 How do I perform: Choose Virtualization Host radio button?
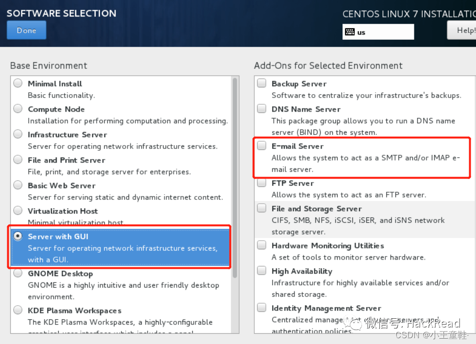point(18,211)
